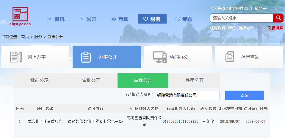Screen dimensions: 285x138
Task: Open the 资讯 menu
Action: tap(59, 19)
